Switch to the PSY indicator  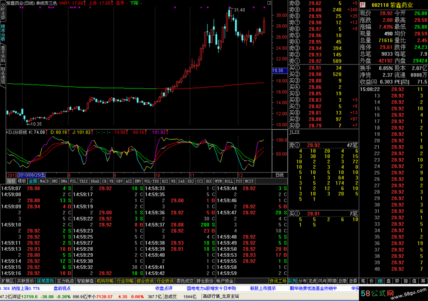point(239,181)
